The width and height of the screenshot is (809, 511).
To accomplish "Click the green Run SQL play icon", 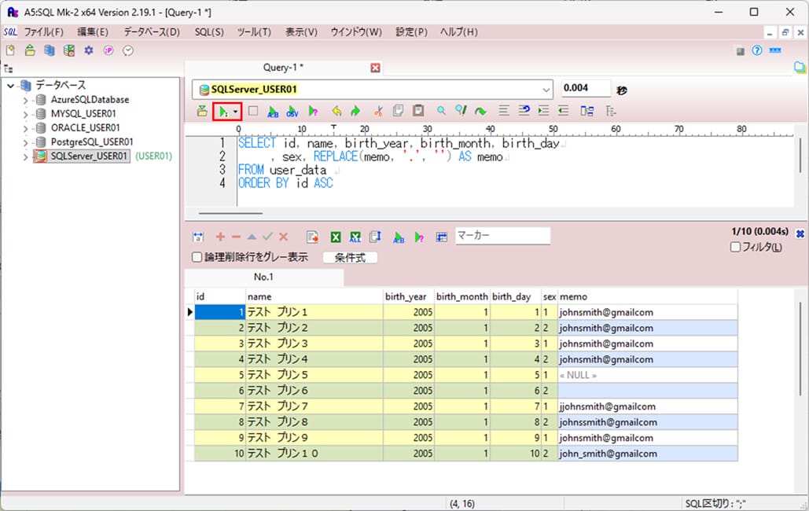I will (222, 112).
